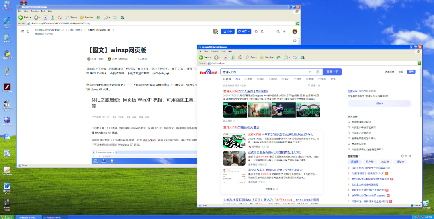Clear the Baidu search box with the X icon

tap(310, 72)
